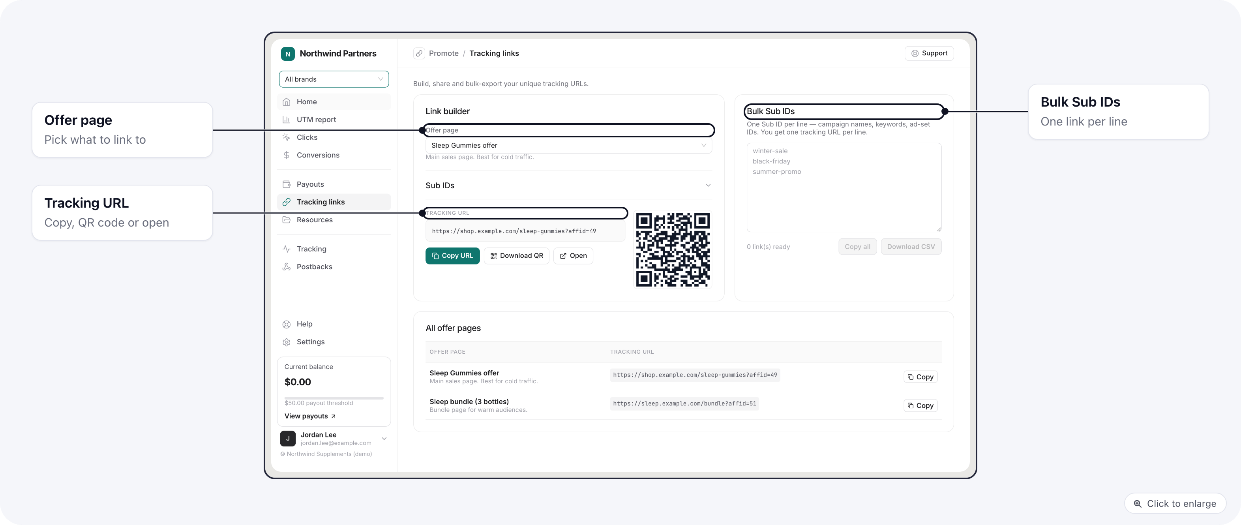The image size is (1241, 525).
Task: Click the $0.00 current balance value
Action: point(297,382)
